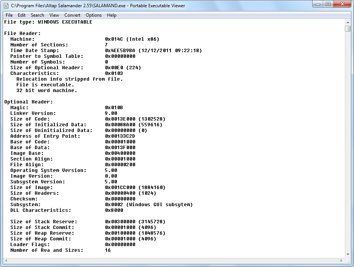Click the horizontal scrollbar left arrow
Screen dimensions: 354x267
6,261
